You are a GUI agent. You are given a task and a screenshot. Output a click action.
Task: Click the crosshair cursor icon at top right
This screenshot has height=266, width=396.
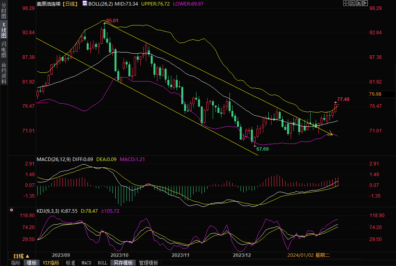[x=346, y=3]
